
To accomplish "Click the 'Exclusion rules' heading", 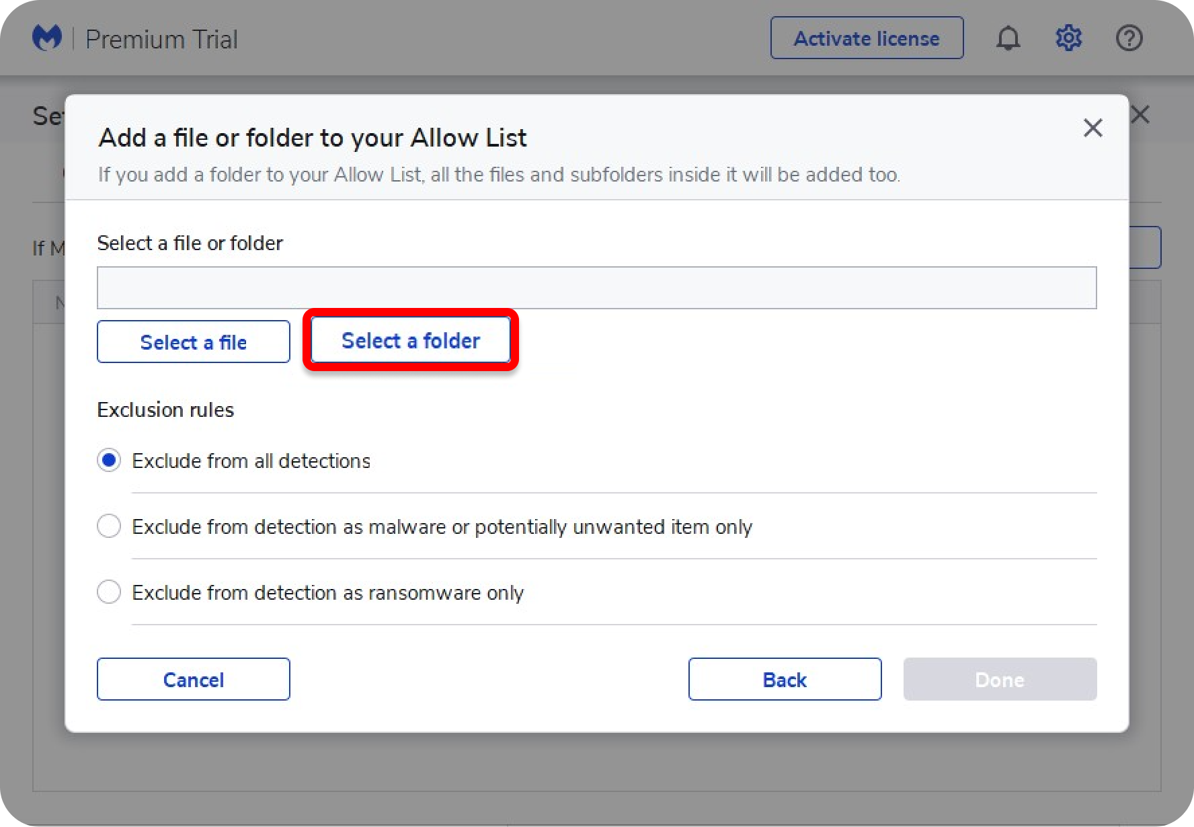I will [165, 409].
